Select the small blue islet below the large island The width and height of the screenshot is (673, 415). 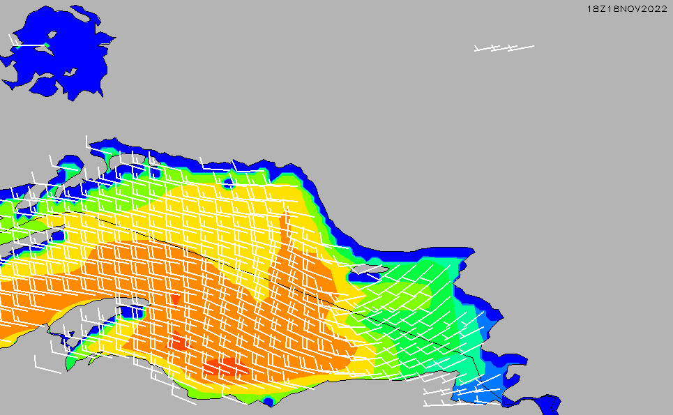pyautogui.click(x=45, y=86)
